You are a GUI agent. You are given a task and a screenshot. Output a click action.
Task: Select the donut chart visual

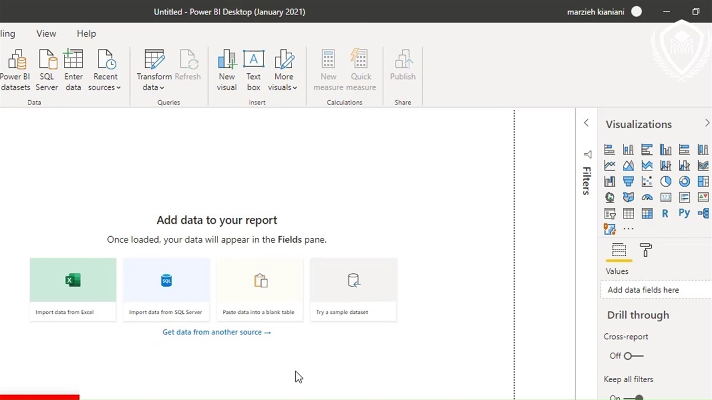(684, 182)
